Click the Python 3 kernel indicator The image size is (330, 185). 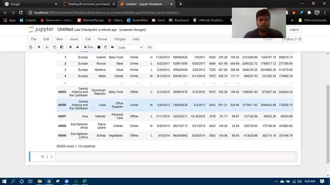(293, 39)
